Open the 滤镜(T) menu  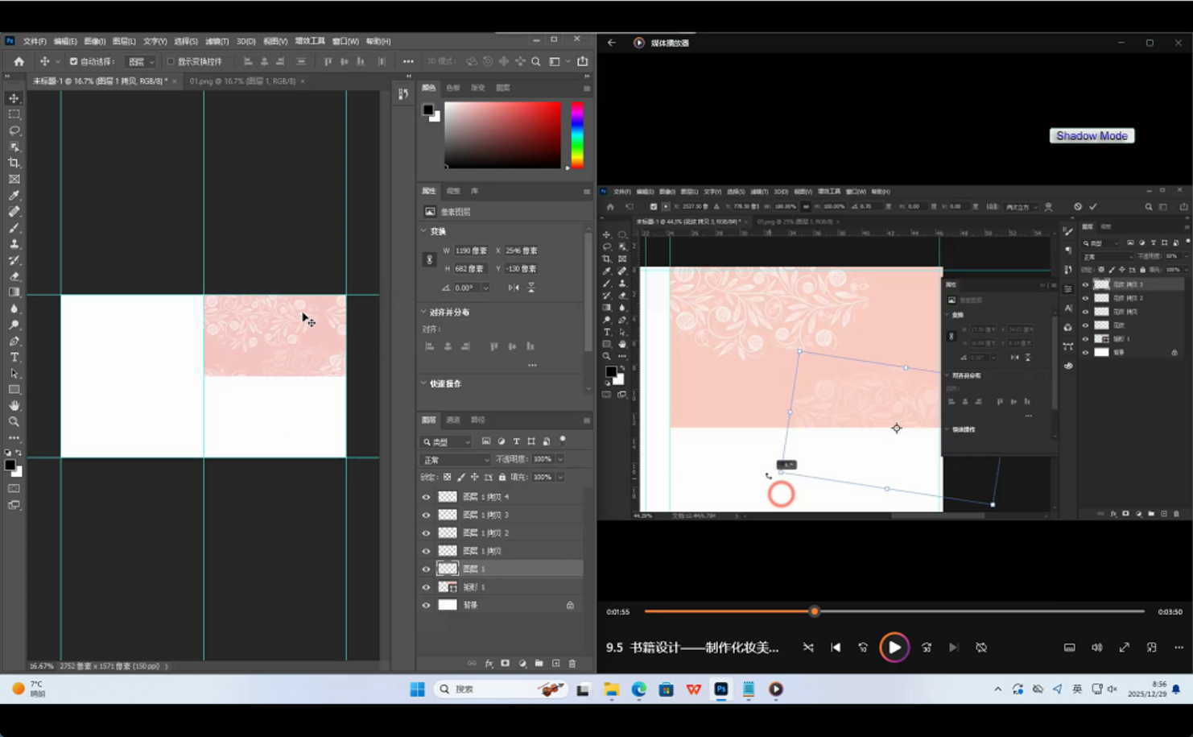(x=217, y=41)
